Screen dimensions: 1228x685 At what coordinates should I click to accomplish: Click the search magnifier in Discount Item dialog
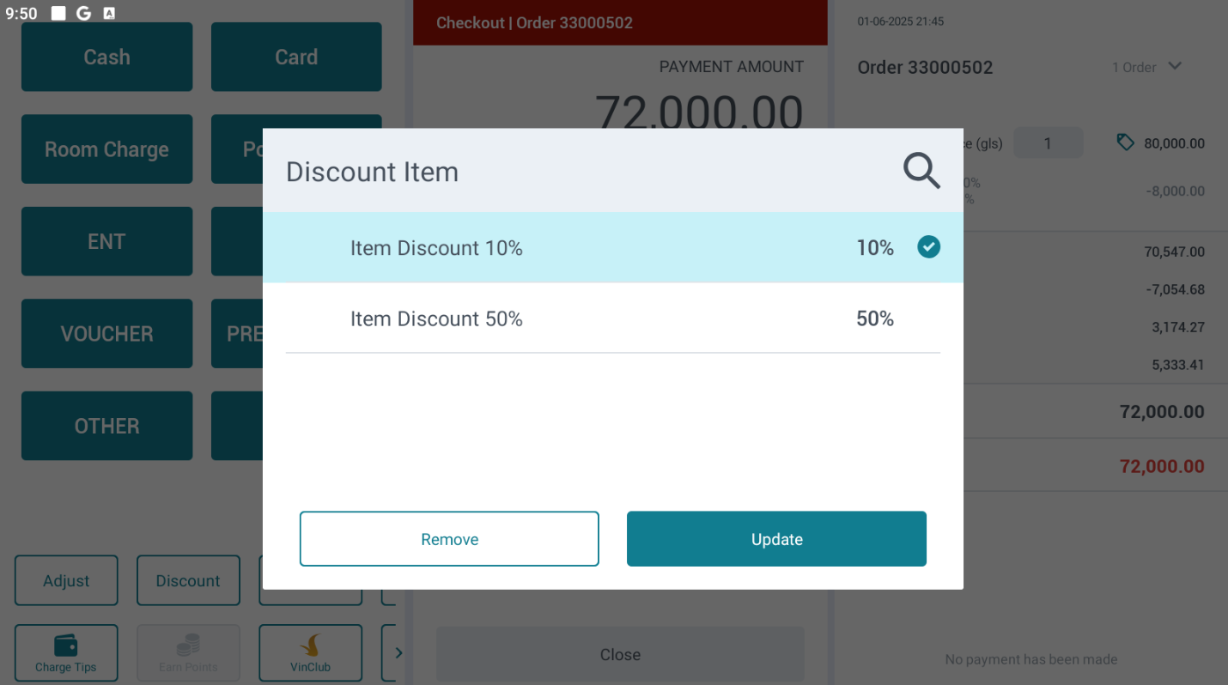point(921,171)
